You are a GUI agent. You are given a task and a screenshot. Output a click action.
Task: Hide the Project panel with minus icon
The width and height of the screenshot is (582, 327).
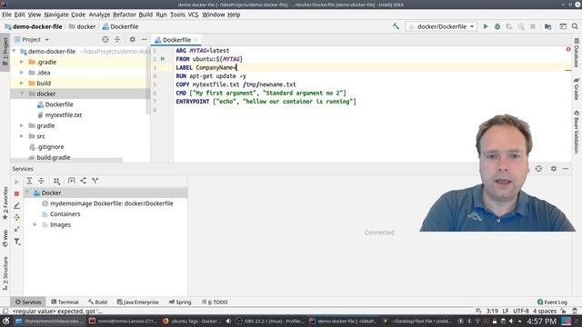[145, 39]
